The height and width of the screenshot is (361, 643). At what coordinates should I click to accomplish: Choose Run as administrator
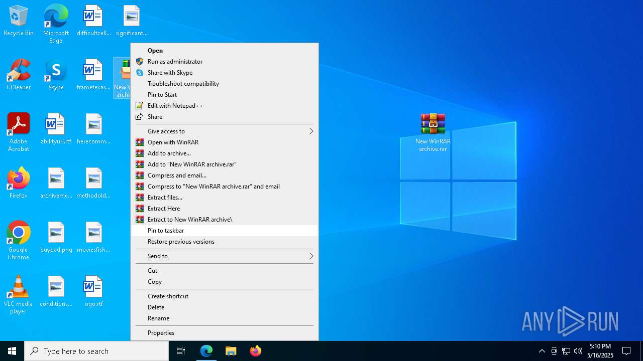225,62
